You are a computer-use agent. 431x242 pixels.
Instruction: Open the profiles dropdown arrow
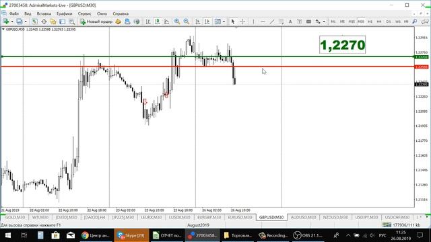(26, 22)
